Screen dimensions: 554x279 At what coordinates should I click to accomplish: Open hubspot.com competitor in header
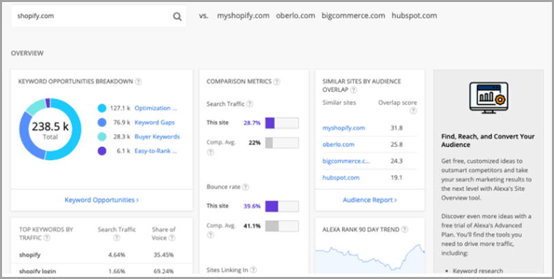point(414,16)
